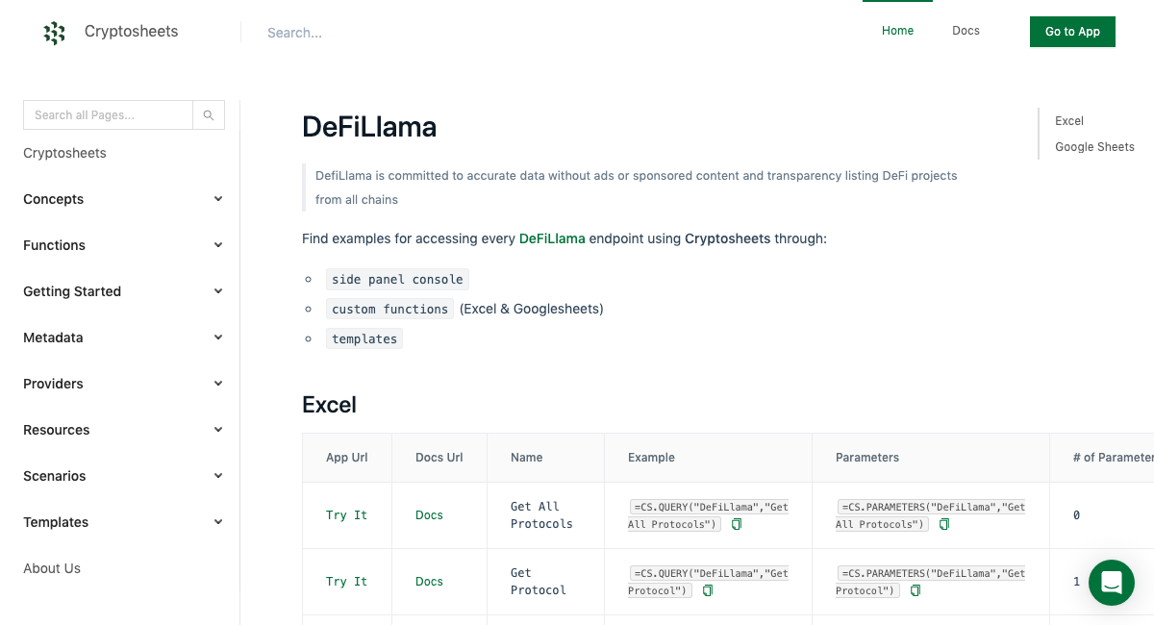Click the sidebar search magnifier icon
Viewport: 1154px width, 625px height.
[209, 114]
